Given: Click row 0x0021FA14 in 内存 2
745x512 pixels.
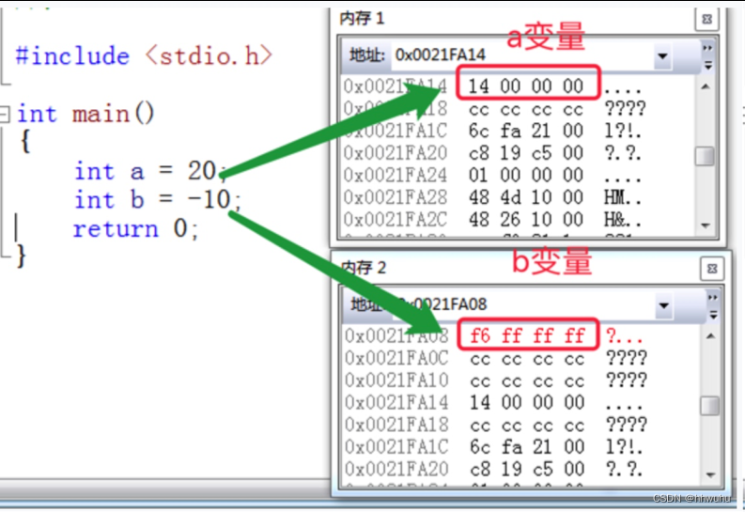Looking at the screenshot, I should point(494,403).
